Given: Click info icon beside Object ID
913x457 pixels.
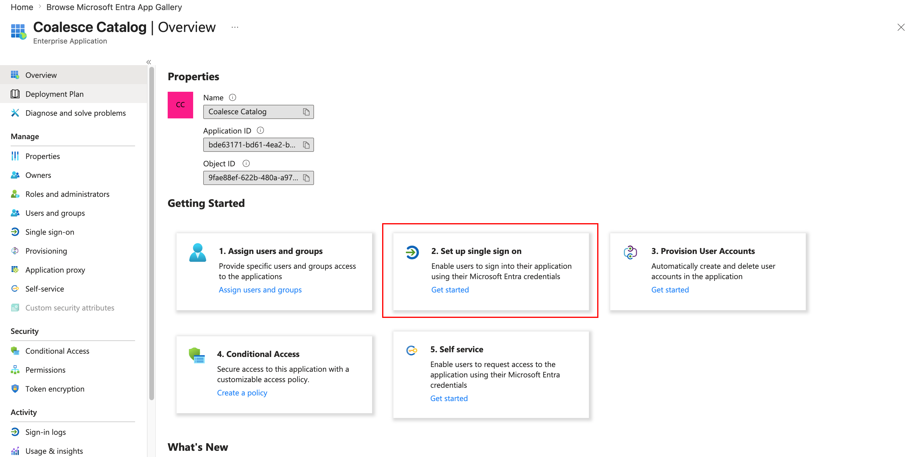Looking at the screenshot, I should point(246,163).
